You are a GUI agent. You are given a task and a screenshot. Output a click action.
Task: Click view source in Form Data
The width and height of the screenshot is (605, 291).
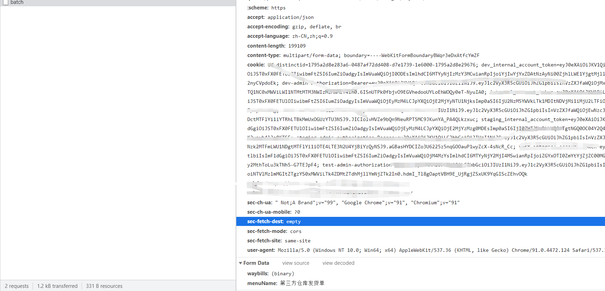[x=296, y=263]
